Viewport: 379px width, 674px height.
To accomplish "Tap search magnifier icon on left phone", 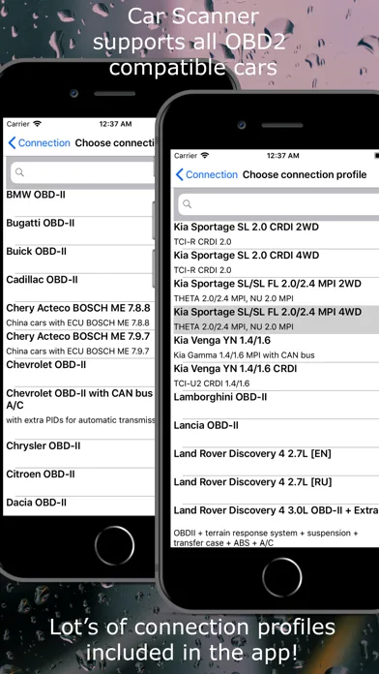I will [x=19, y=172].
